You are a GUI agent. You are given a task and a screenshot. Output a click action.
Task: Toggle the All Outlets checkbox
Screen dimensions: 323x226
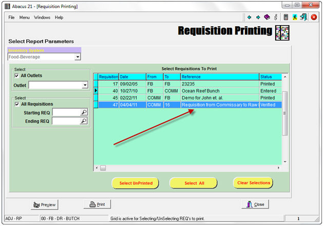pyautogui.click(x=17, y=76)
